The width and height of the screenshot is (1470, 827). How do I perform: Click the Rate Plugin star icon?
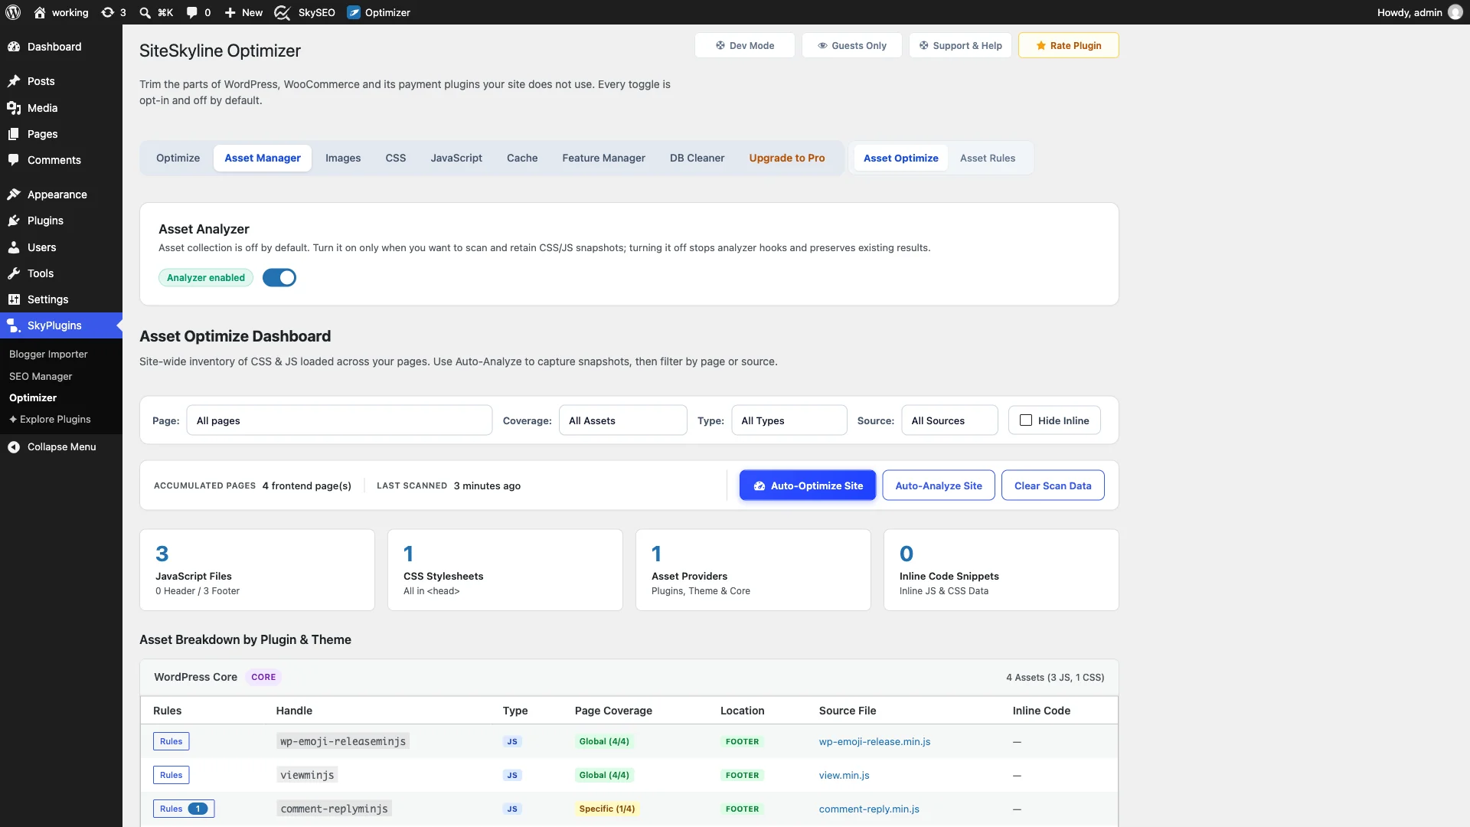tap(1041, 46)
